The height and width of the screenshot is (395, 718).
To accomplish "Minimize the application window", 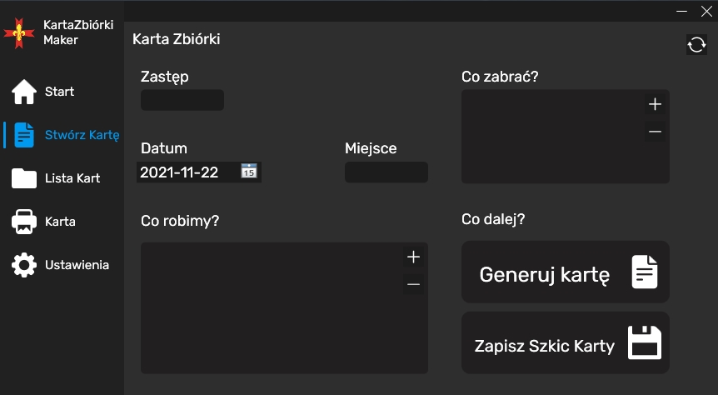I will [682, 11].
